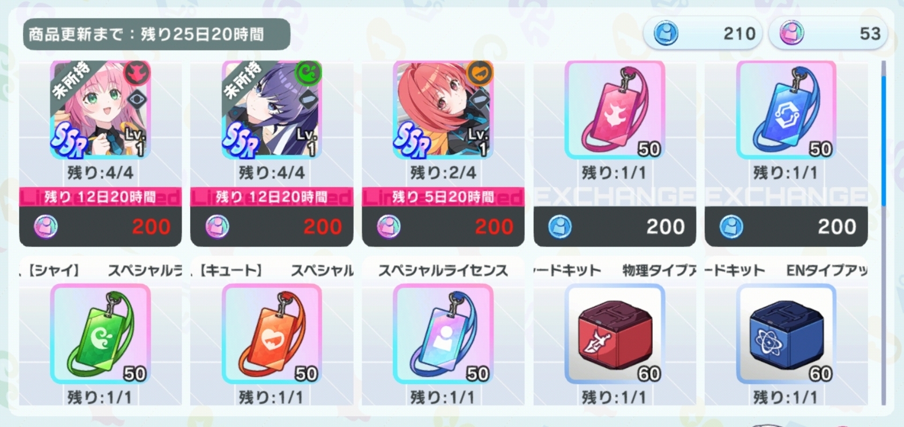Tap the shop refresh countdown banner
The image size is (904, 427).
point(156,34)
